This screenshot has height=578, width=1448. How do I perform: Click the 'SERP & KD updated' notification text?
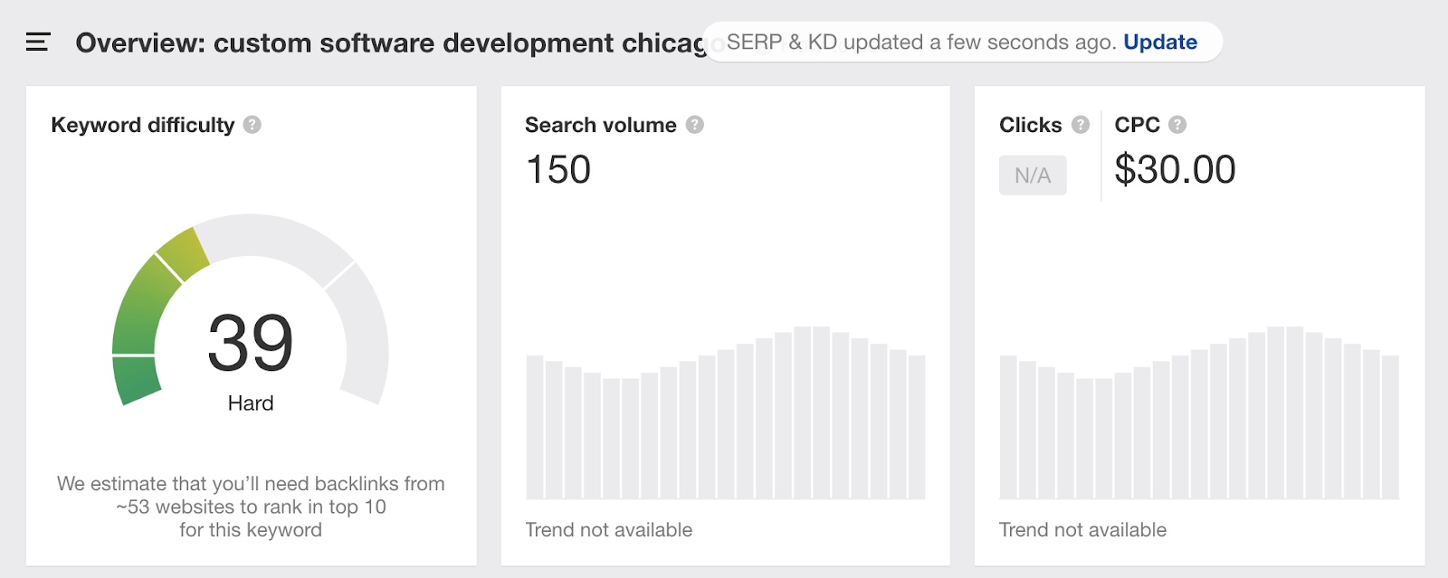pos(921,43)
